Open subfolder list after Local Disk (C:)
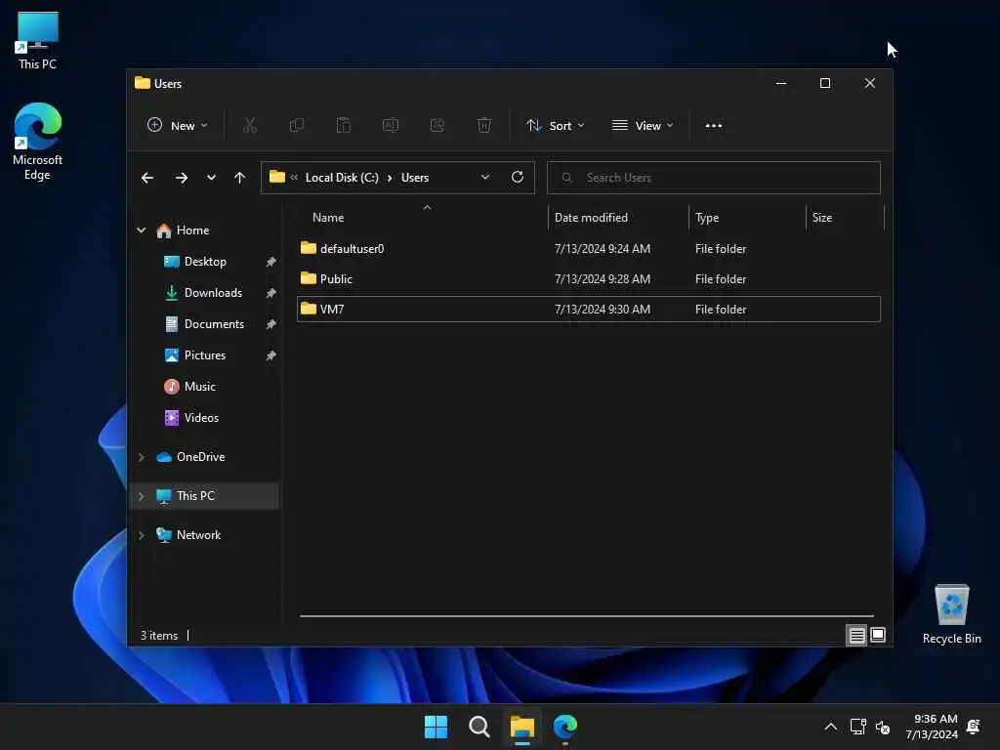 tap(390, 178)
